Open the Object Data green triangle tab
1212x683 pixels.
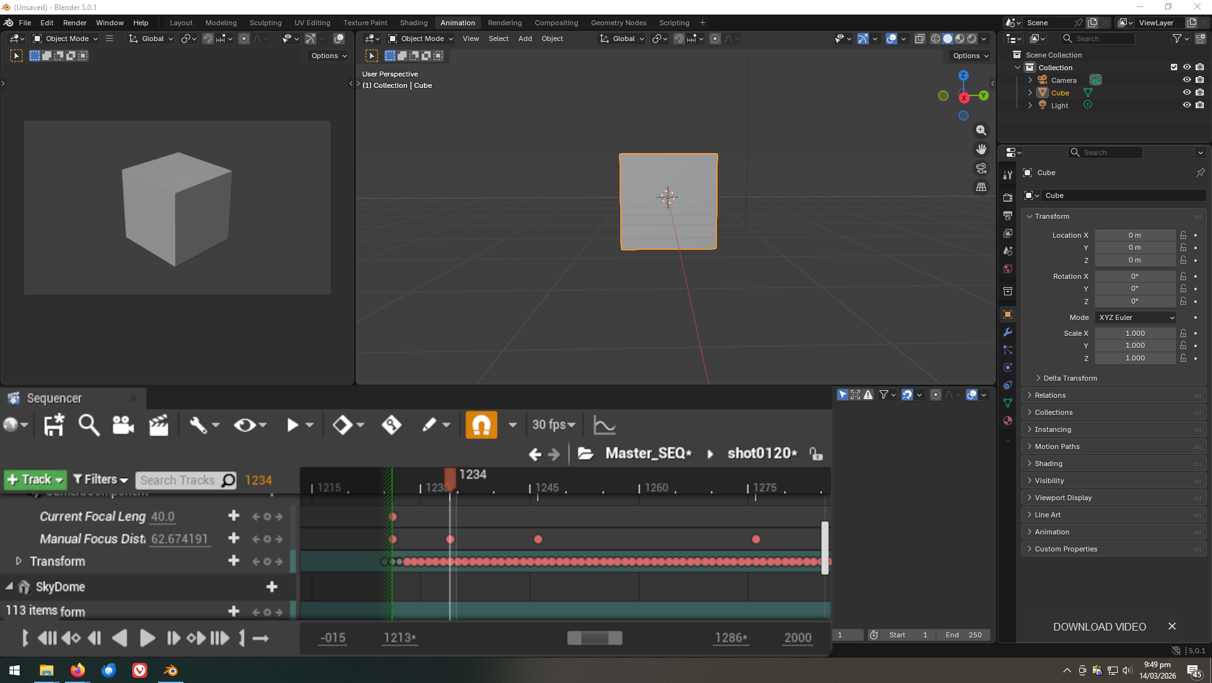coord(1008,403)
